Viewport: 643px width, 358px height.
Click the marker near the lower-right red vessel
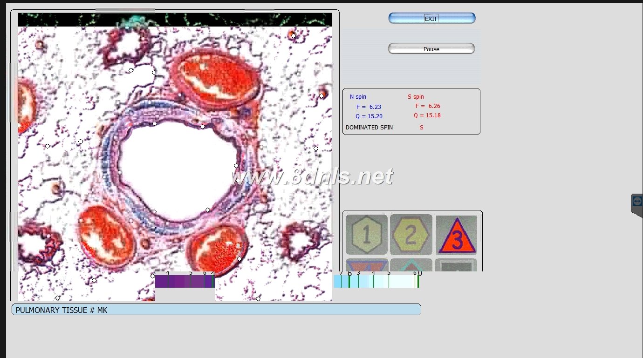(x=239, y=258)
